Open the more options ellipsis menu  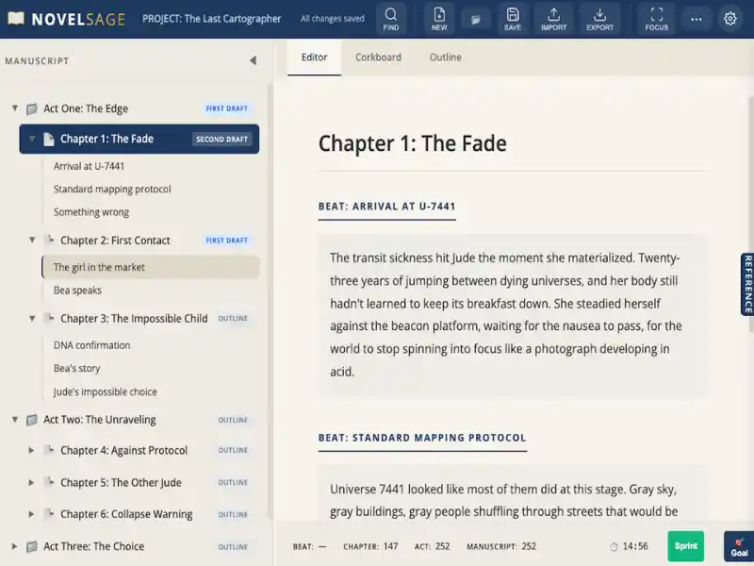pyautogui.click(x=696, y=19)
